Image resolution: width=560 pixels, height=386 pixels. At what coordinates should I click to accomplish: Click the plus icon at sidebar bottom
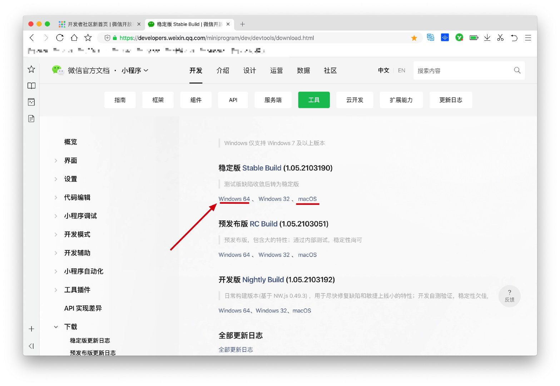[31, 329]
